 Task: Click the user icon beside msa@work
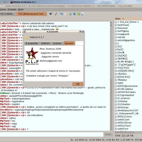tap(116, 34)
